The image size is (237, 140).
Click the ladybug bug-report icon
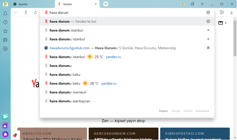coord(15,135)
